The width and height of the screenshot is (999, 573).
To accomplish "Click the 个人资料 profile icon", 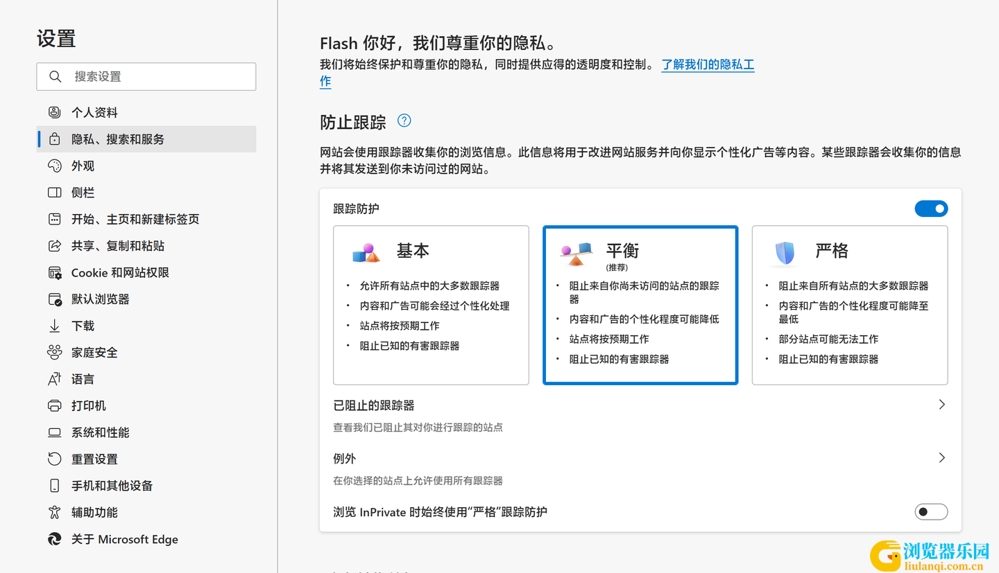I will [55, 112].
